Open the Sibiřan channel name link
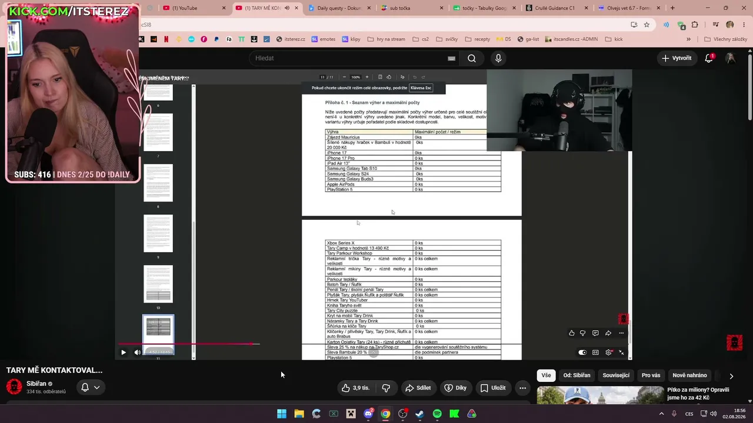Viewport: 753px width, 423px height. click(36, 384)
